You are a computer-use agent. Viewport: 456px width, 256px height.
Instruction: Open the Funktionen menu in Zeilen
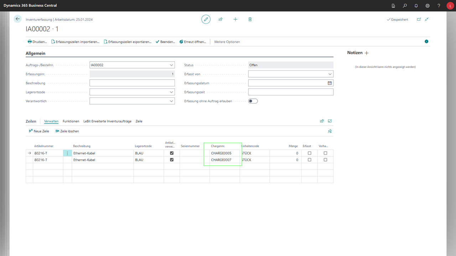pyautogui.click(x=71, y=121)
